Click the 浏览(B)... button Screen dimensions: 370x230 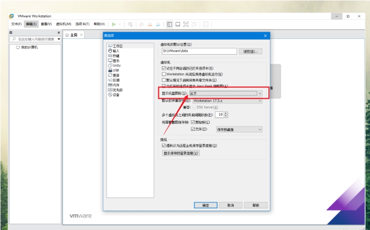click(251, 51)
